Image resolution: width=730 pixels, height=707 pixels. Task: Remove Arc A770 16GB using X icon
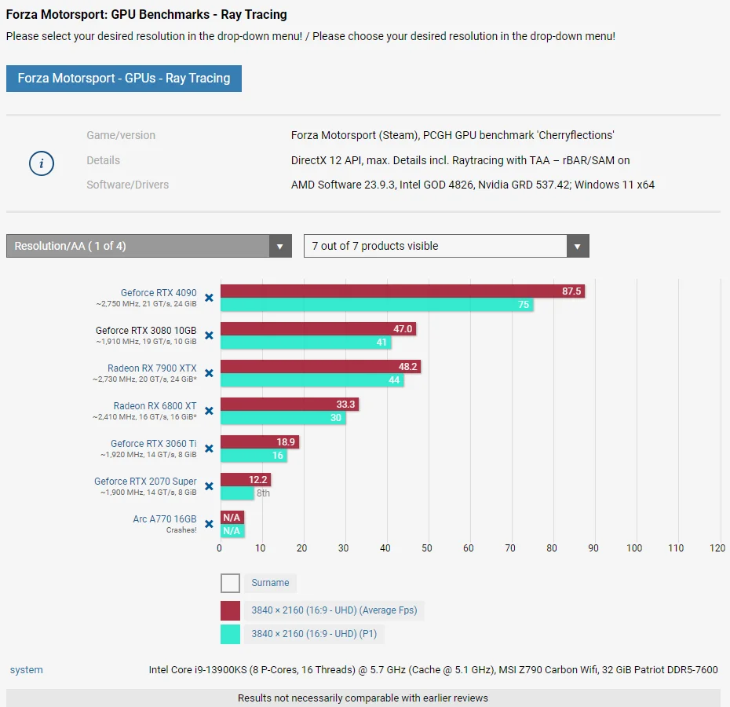click(209, 524)
